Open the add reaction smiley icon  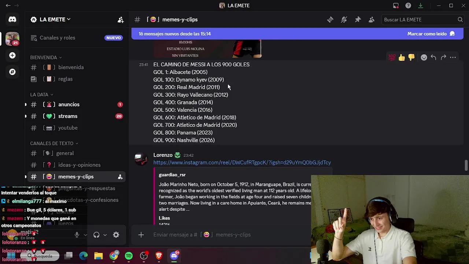coord(424,57)
